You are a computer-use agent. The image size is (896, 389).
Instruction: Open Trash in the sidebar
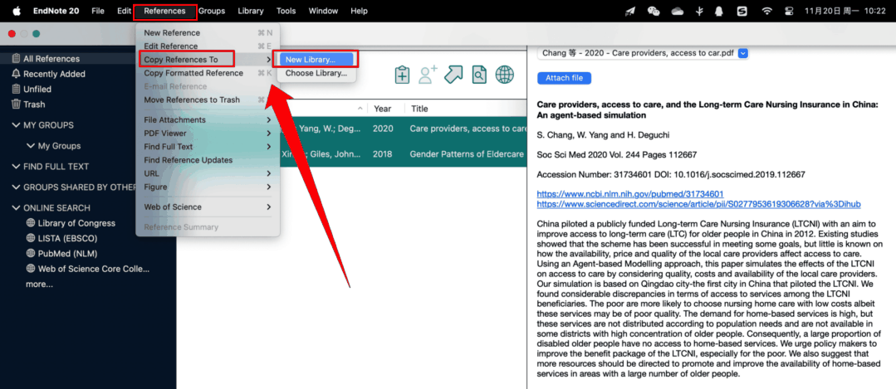pos(34,105)
